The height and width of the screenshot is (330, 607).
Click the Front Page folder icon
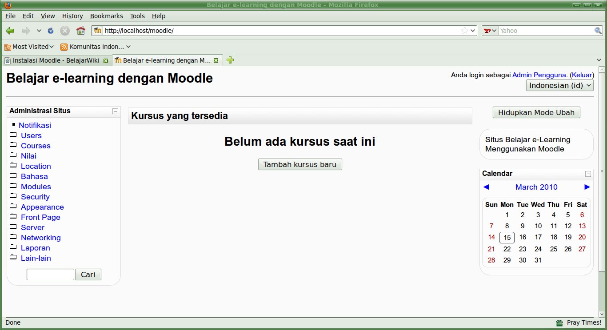(x=13, y=216)
